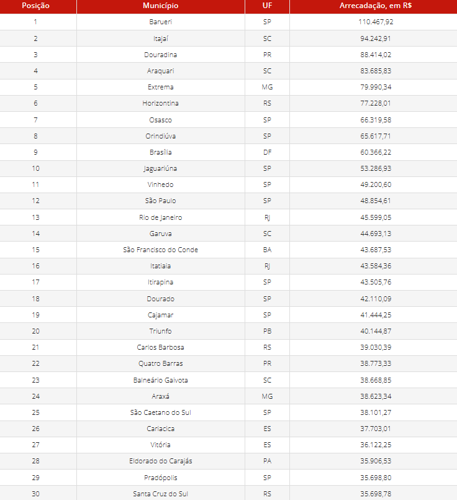Click the São Paulo municipality cell
The image size is (457, 500).
[x=160, y=201]
